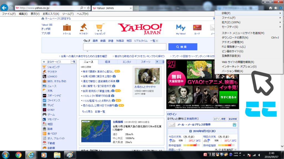This screenshot has height=159, width=284.
Task: Switch to the エンタメ news tab
Action: point(126,62)
